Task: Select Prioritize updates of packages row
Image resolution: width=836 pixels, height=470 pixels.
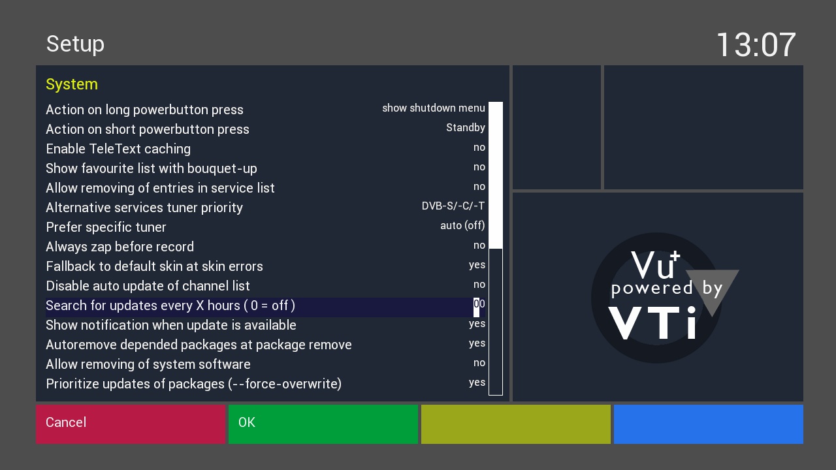Action: tap(266, 383)
